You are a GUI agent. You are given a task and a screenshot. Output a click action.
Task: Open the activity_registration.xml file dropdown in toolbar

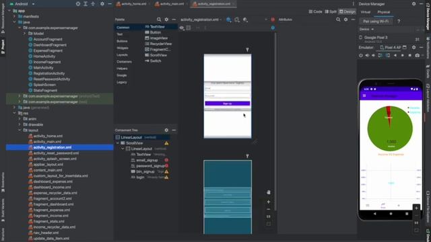(x=201, y=19)
